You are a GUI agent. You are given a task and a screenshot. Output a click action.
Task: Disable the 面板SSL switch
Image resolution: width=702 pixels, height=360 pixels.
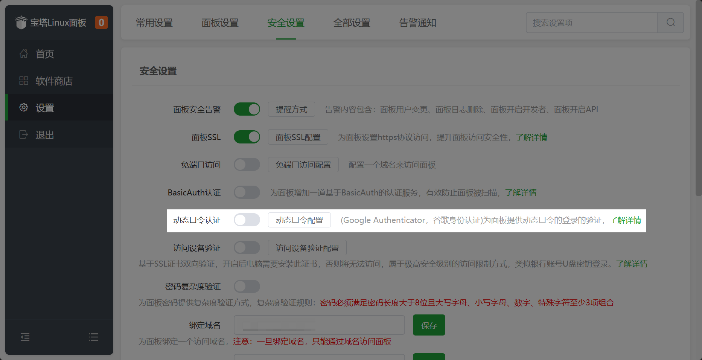(x=247, y=137)
